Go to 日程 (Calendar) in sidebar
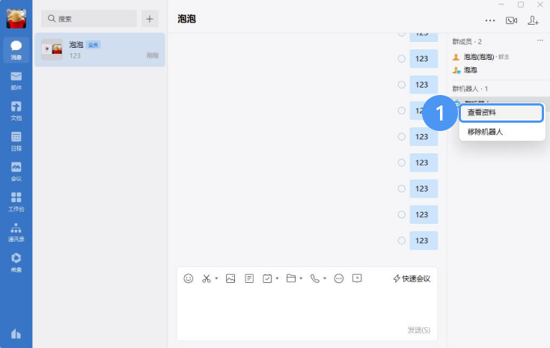This screenshot has height=348, width=550. tap(16, 141)
